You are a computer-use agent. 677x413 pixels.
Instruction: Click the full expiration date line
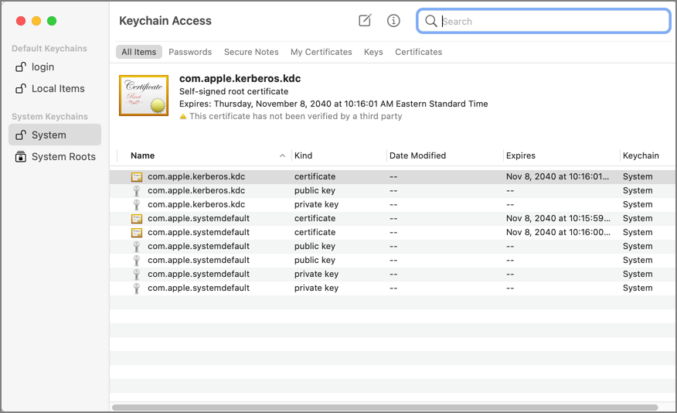(333, 104)
